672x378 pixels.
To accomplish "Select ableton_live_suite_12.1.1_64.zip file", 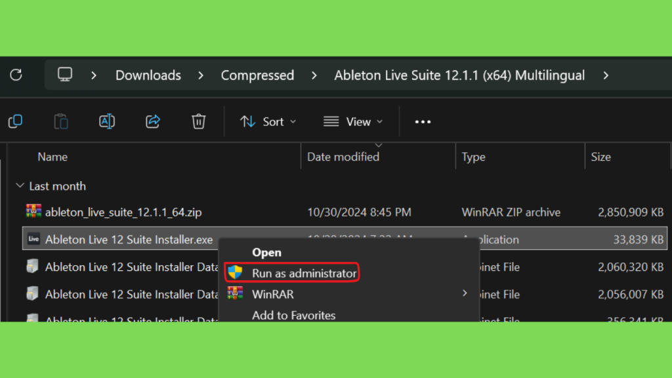I will tap(123, 212).
